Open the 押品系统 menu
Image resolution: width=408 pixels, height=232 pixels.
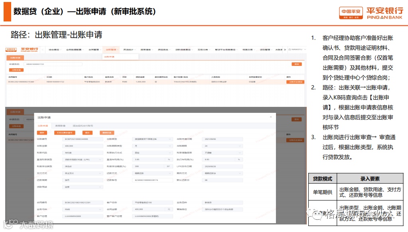[x=164, y=50]
